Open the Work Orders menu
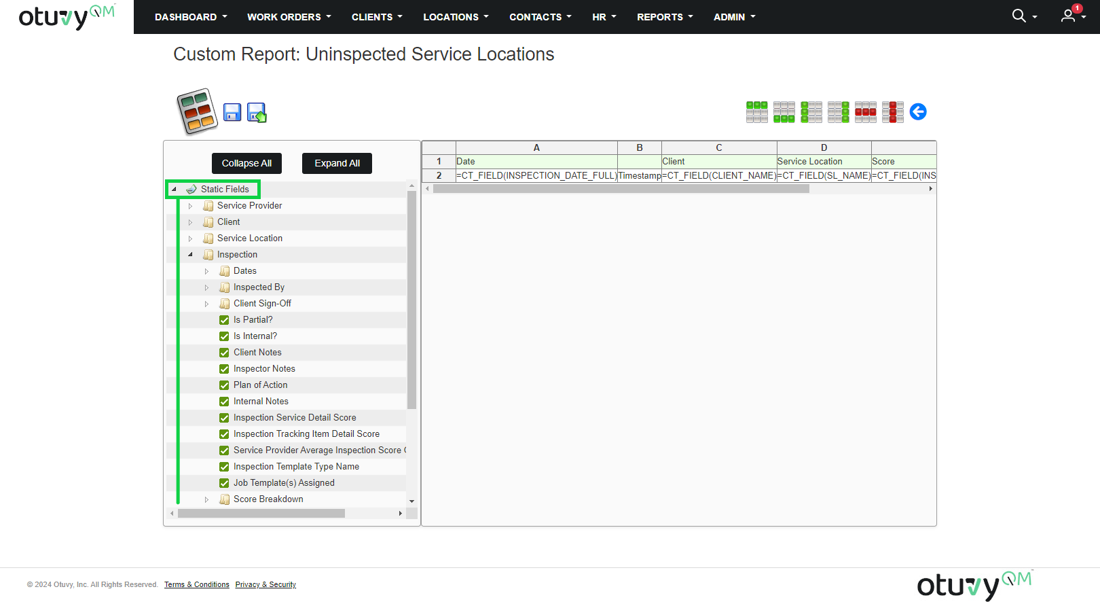The image size is (1100, 602). 289,17
